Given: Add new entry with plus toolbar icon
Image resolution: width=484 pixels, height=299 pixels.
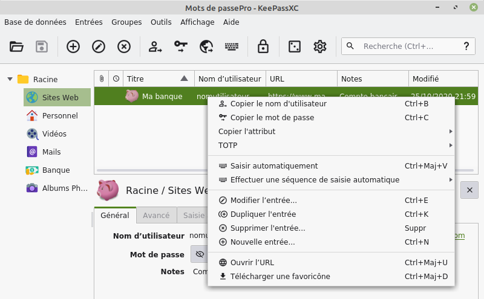Looking at the screenshot, I should coord(73,47).
